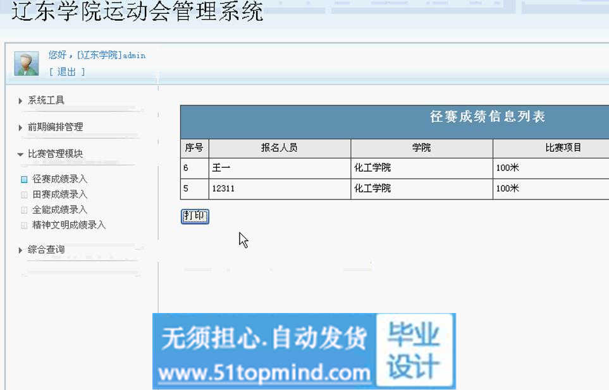Click the 比赛项目 column header
The height and width of the screenshot is (390, 609).
click(563, 148)
